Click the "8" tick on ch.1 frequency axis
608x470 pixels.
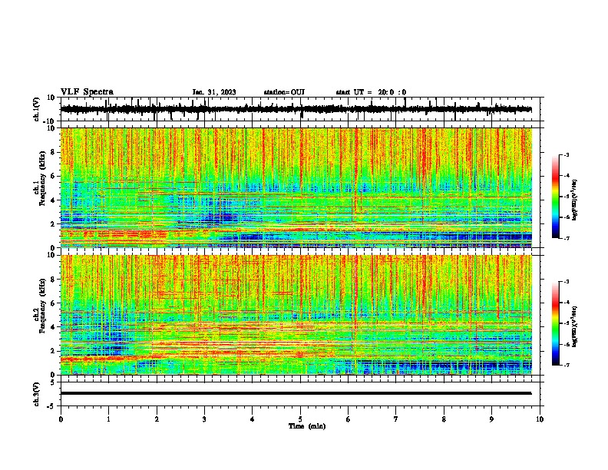53,152
